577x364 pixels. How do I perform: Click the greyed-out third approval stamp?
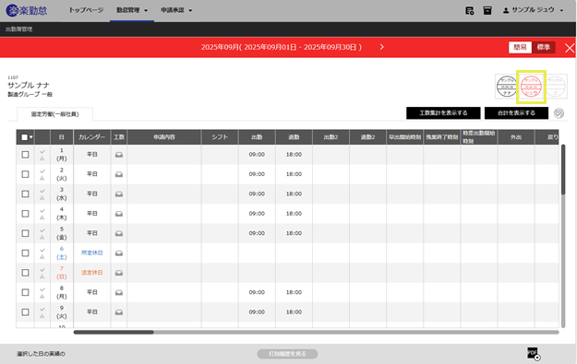coord(555,87)
